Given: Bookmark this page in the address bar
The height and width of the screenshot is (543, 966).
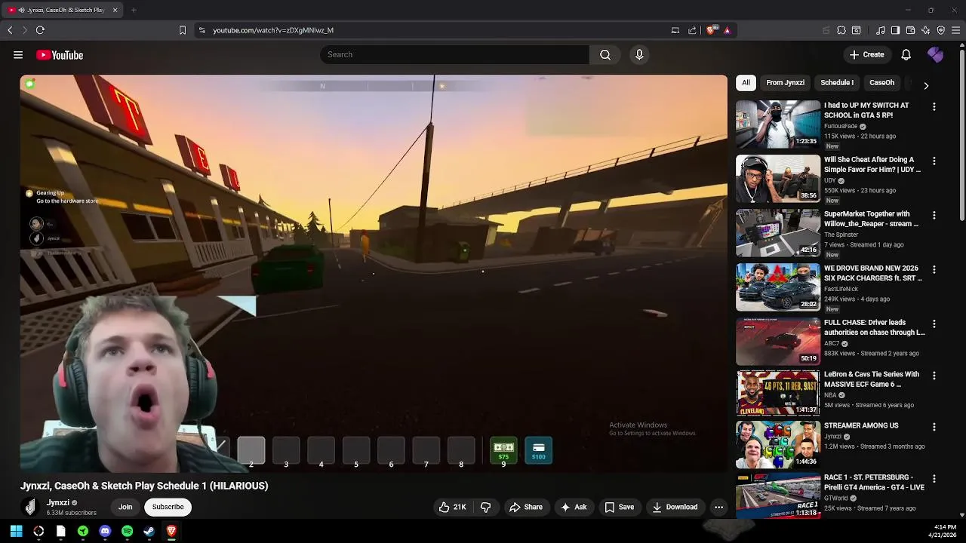Looking at the screenshot, I should tap(182, 30).
